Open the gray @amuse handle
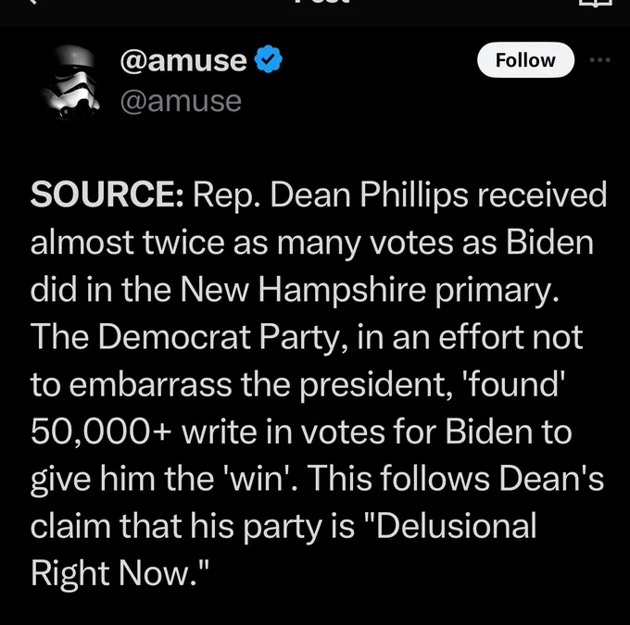The width and height of the screenshot is (630, 625). click(x=181, y=101)
